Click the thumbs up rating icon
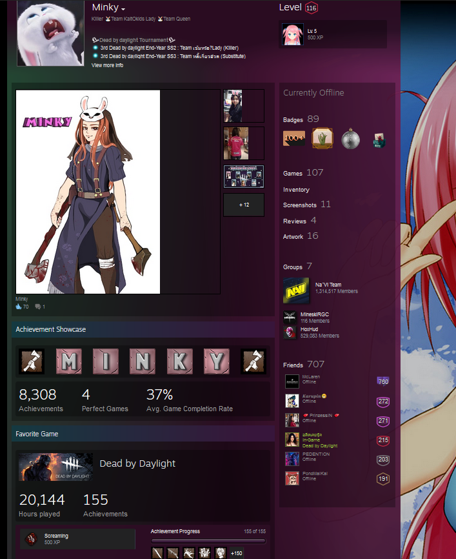This screenshot has width=456, height=559. pos(19,307)
